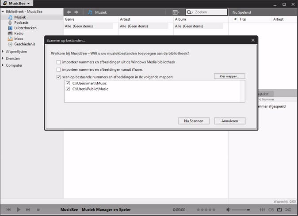The height and width of the screenshot is (216, 298).
Task: Click the afspeelrij: 0:00 status text
Action: pyautogui.click(x=284, y=201)
